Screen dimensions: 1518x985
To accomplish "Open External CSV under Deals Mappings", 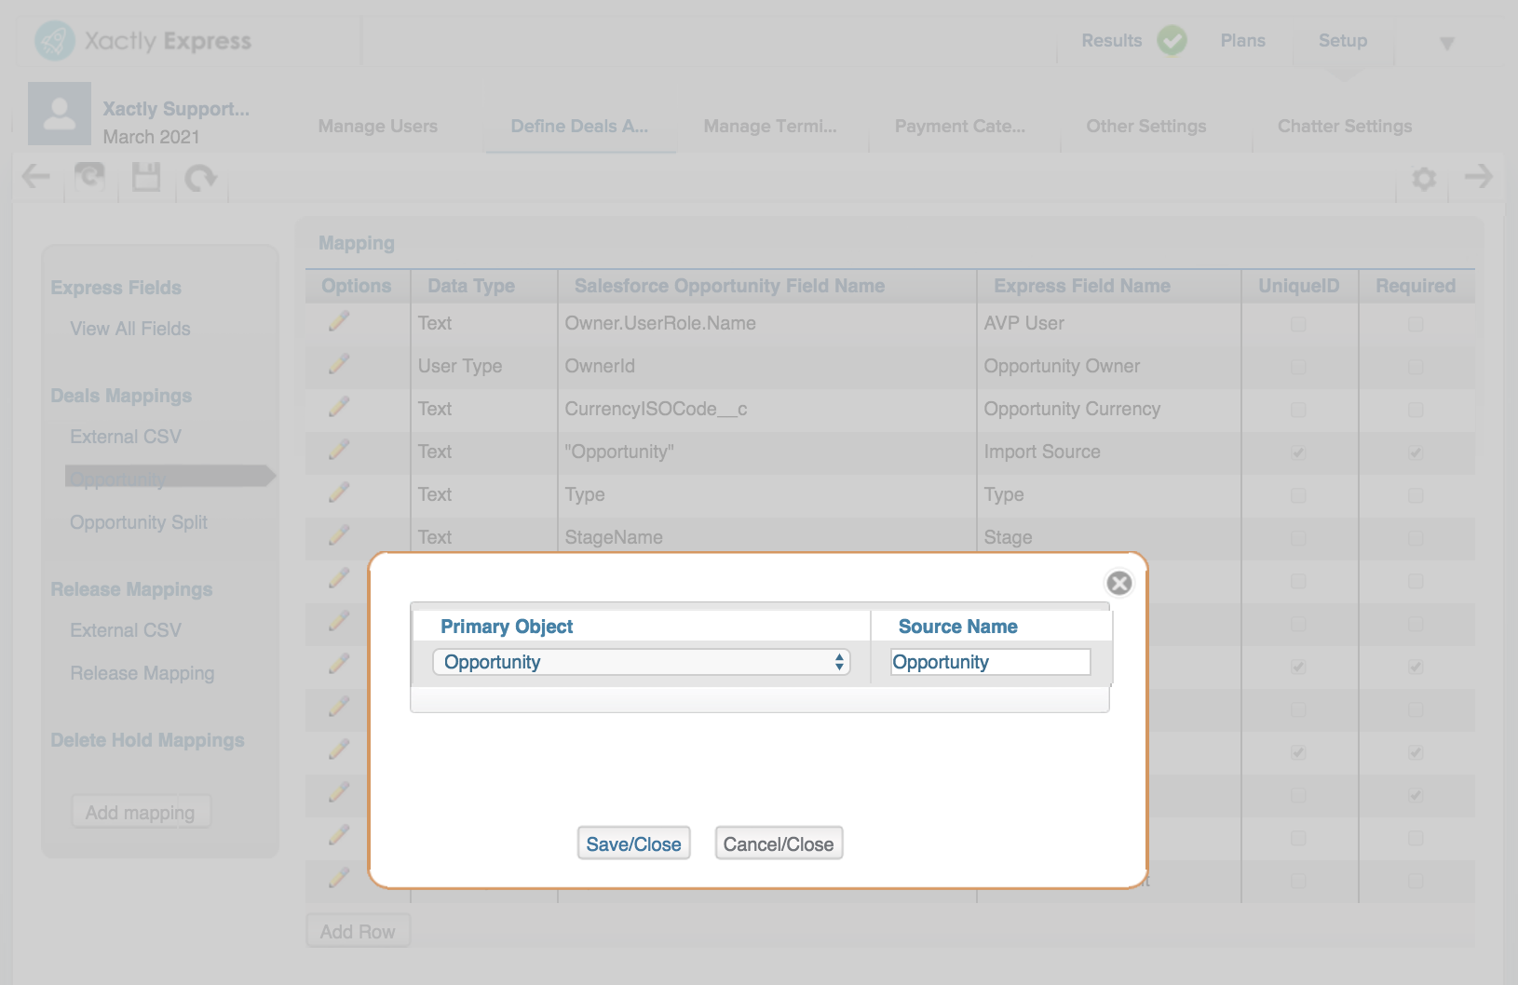I will 126,437.
